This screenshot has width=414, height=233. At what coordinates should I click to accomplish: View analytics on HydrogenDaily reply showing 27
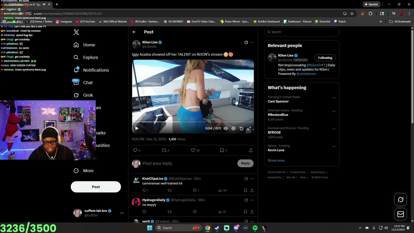click(x=222, y=212)
